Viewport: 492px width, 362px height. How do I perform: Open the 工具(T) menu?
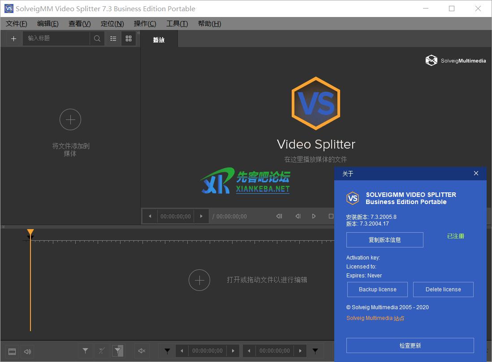177,24
